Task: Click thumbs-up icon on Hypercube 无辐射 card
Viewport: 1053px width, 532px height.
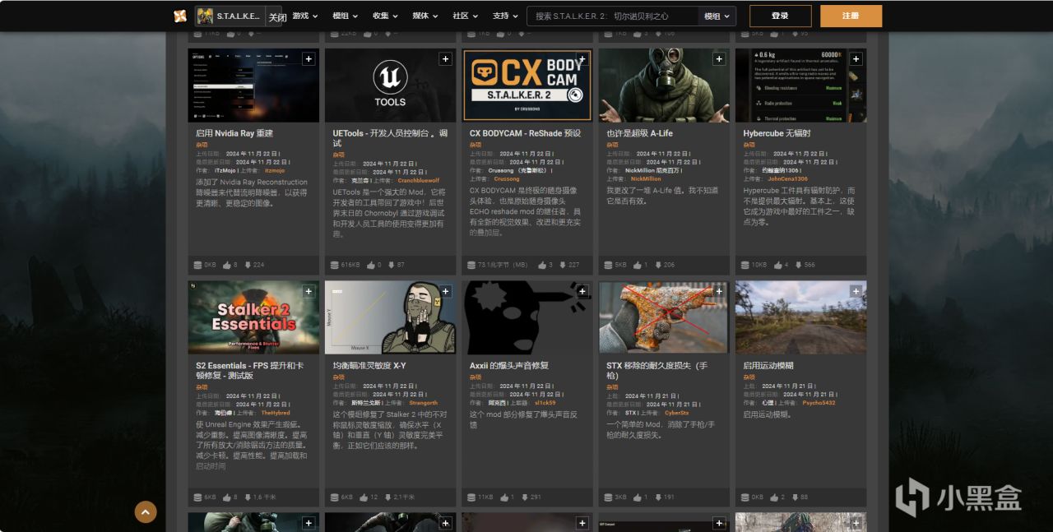Action: coord(777,265)
